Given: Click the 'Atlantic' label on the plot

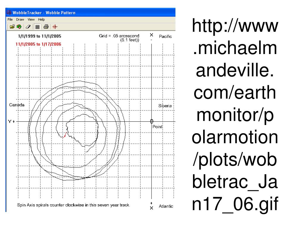Looking at the screenshot, I should [166, 206].
